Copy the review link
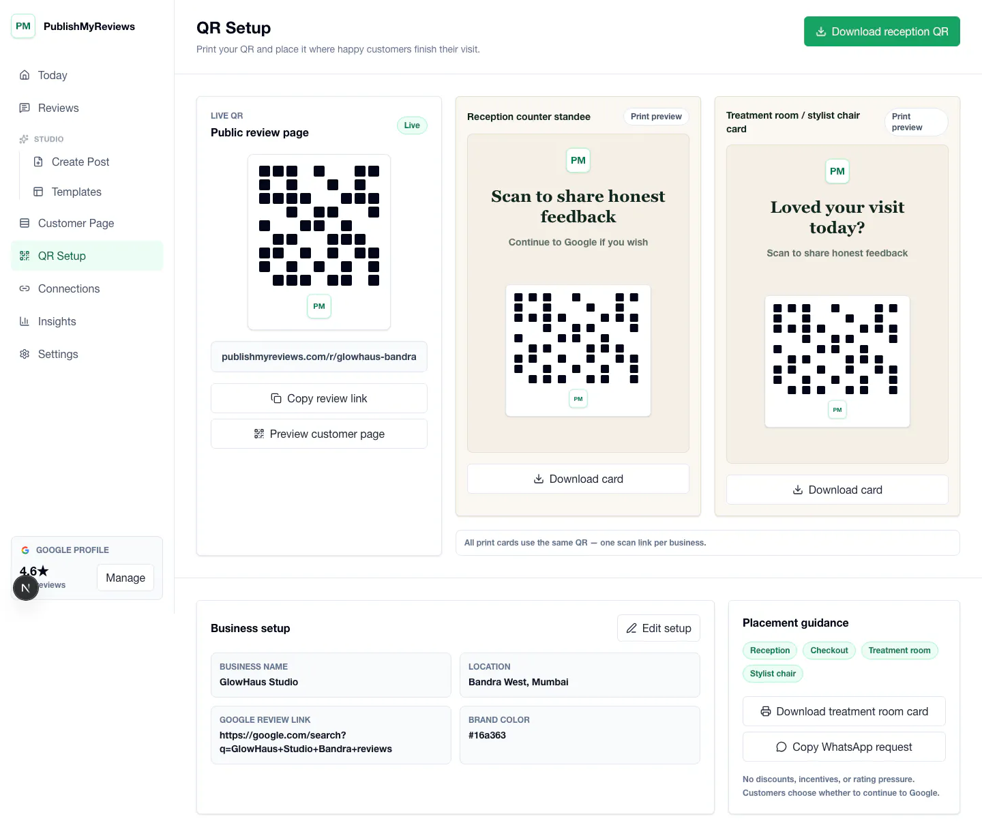The height and width of the screenshot is (836, 982). [x=319, y=398]
